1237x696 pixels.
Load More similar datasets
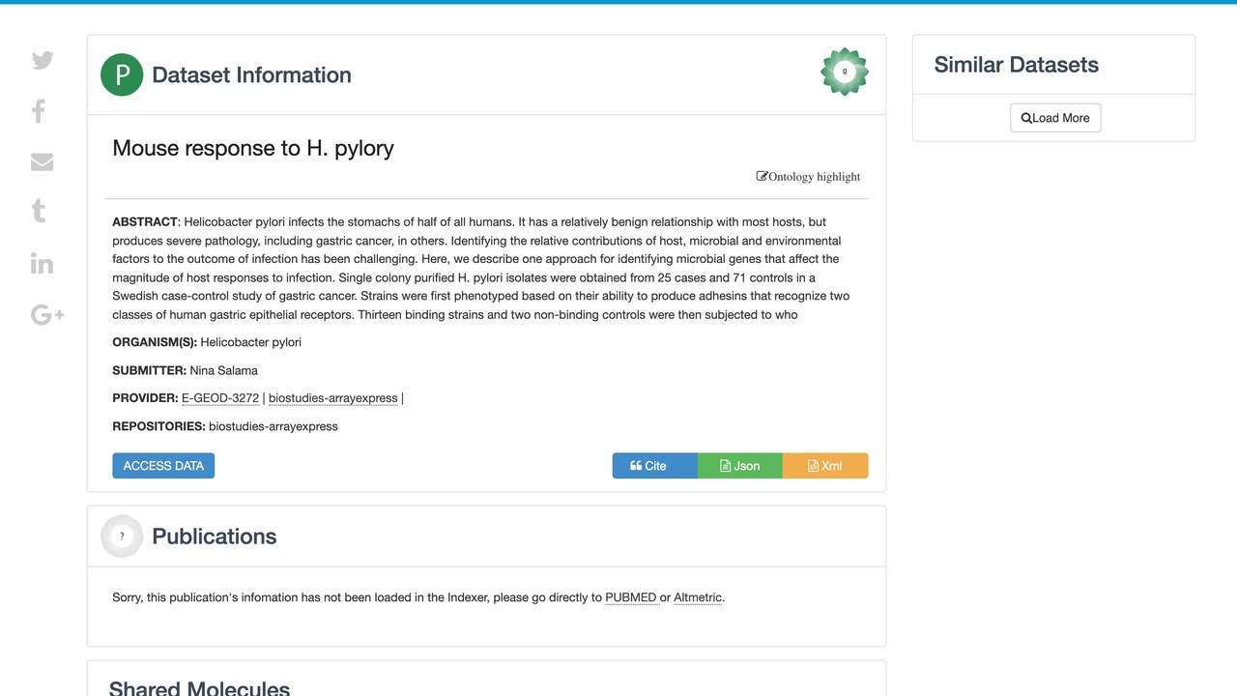pyautogui.click(x=1055, y=118)
